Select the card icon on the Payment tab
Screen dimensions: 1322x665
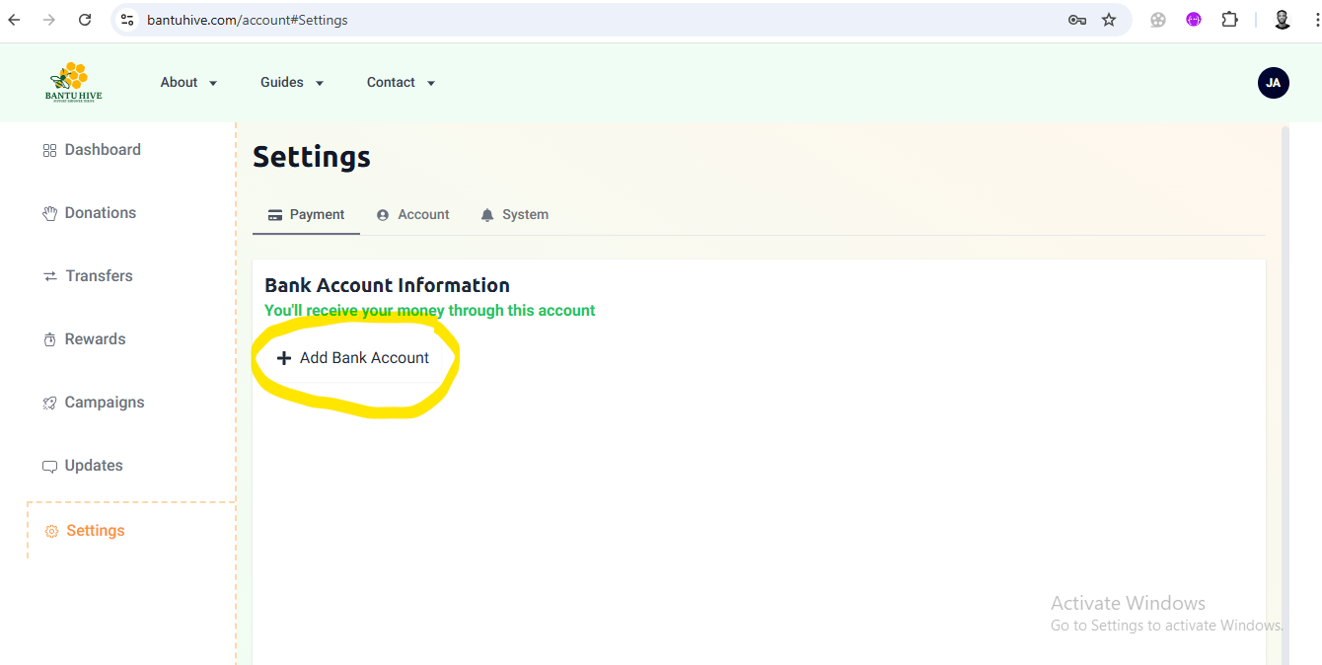tap(275, 214)
